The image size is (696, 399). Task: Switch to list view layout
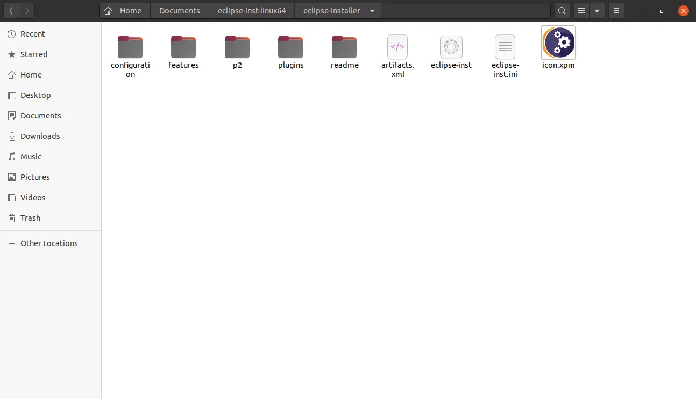(x=581, y=11)
